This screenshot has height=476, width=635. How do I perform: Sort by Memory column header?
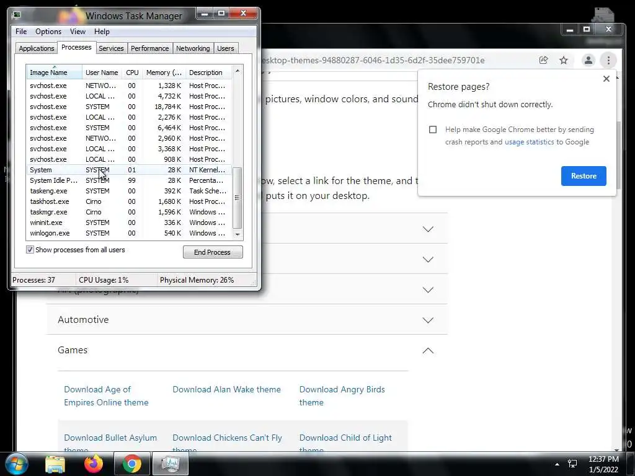164,73
